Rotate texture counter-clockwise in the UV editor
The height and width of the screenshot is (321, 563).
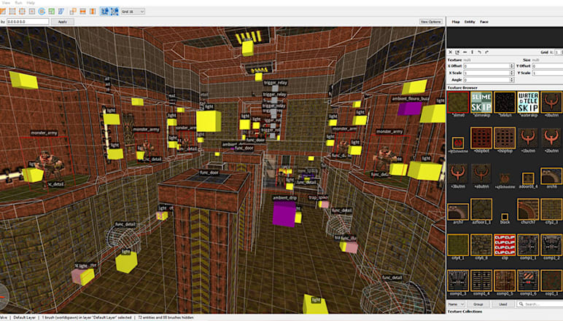[479, 52]
